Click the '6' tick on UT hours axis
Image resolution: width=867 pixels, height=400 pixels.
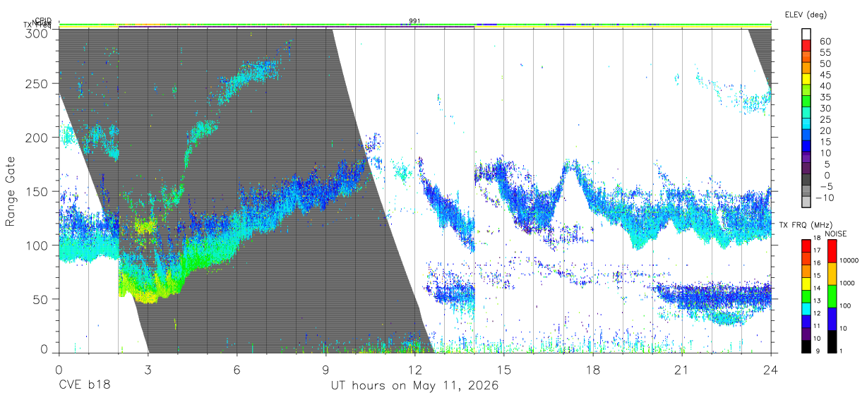237,370
